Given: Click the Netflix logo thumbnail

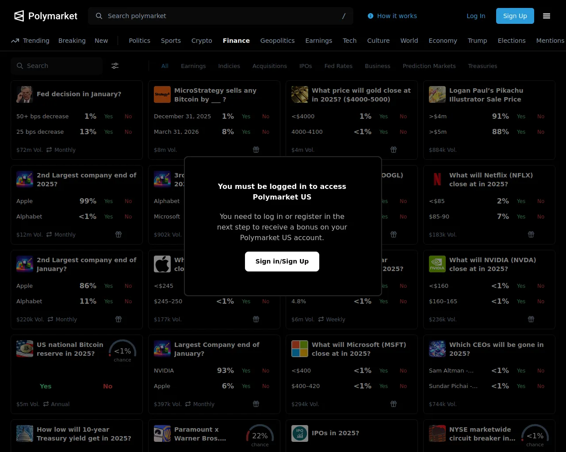Looking at the screenshot, I should [437, 179].
